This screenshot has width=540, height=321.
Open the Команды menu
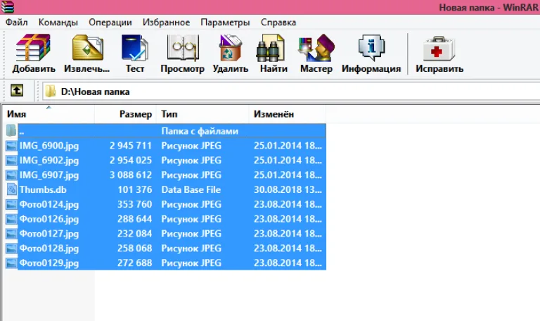58,23
